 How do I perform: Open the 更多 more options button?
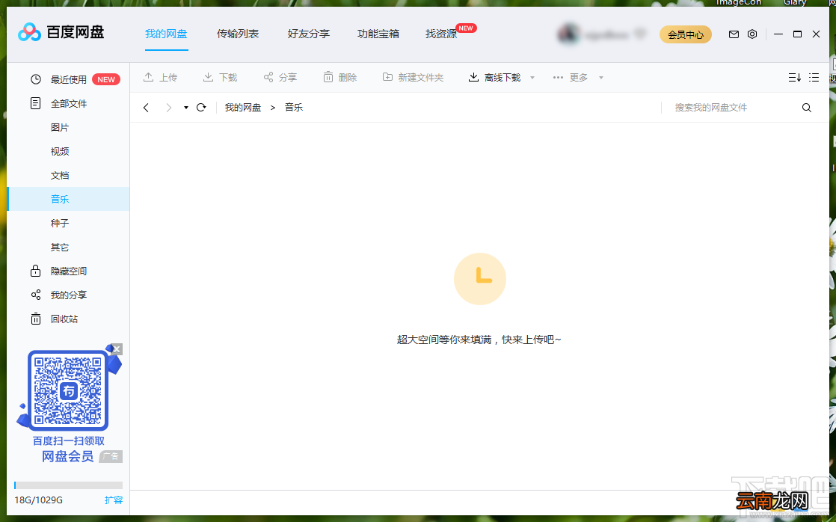click(x=571, y=77)
